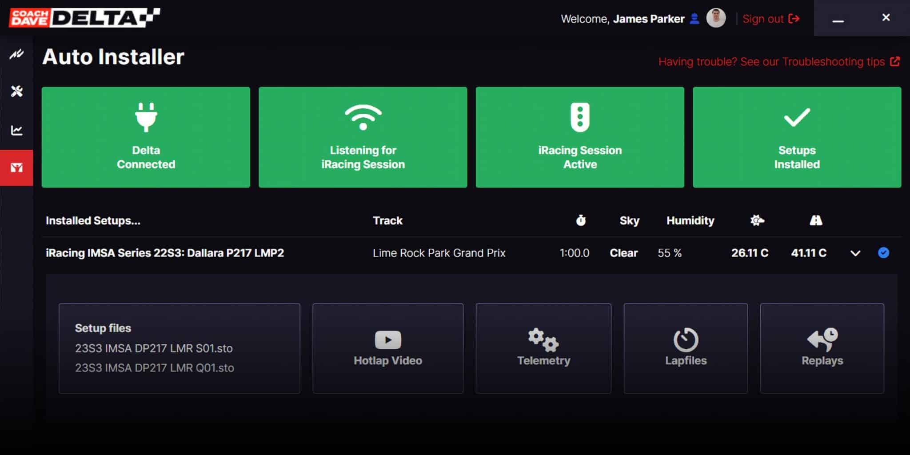This screenshot has height=455, width=910.
Task: Open the Telemetry card with gears
Action: [x=543, y=348]
